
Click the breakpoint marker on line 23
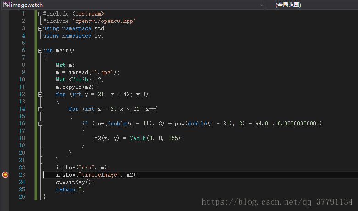(x=5, y=174)
